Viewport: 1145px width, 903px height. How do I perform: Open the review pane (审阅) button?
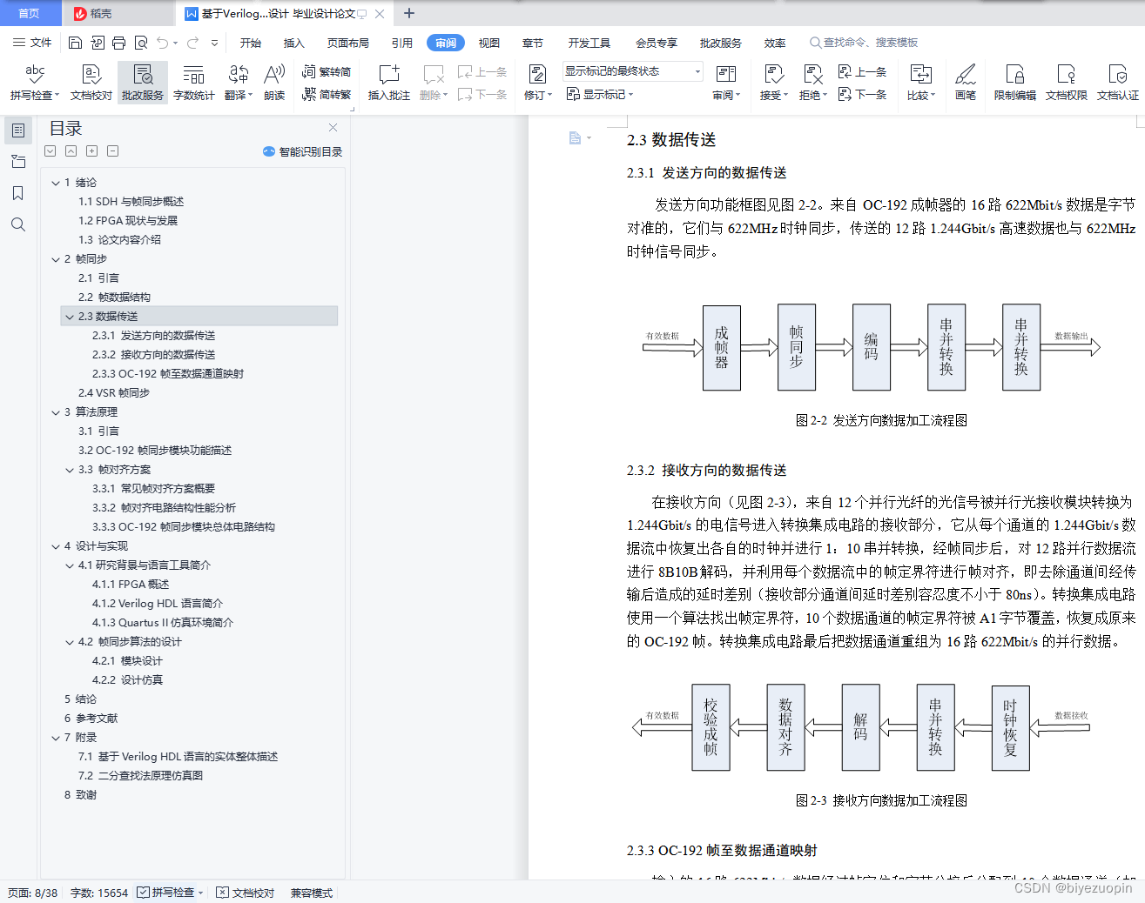(726, 82)
